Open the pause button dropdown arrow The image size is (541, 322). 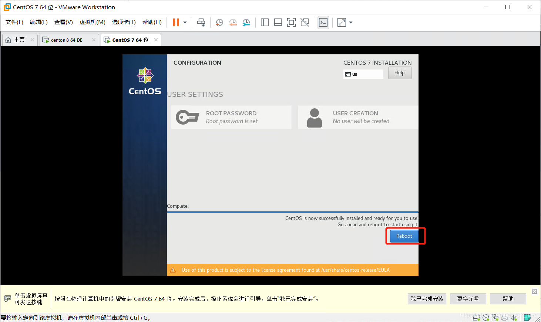point(184,22)
